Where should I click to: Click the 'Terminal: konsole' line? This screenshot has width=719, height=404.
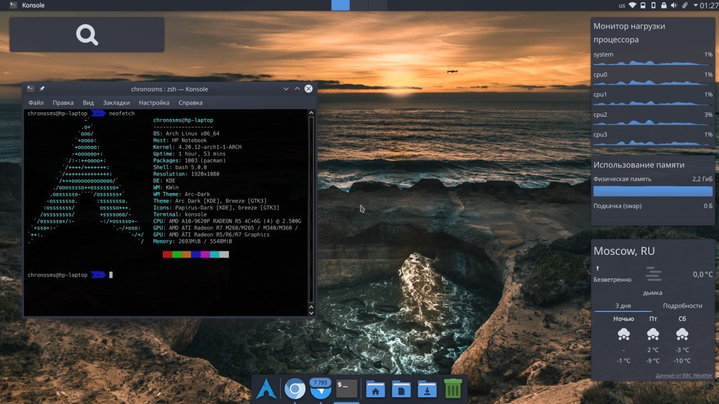[180, 214]
